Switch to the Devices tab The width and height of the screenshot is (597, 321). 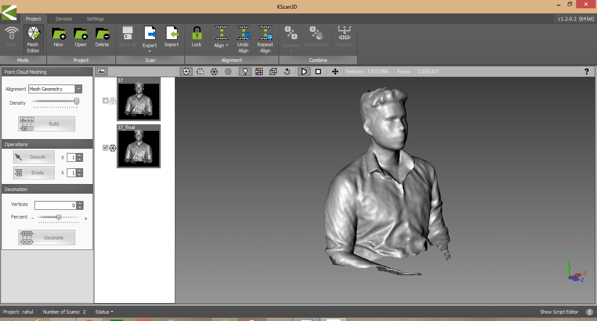pos(64,19)
